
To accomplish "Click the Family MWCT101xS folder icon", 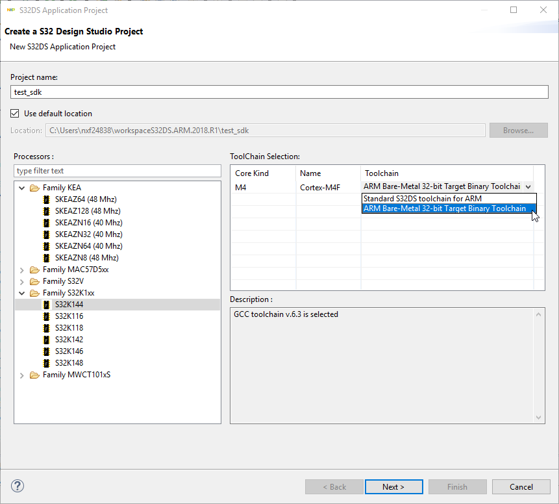I will [x=34, y=375].
